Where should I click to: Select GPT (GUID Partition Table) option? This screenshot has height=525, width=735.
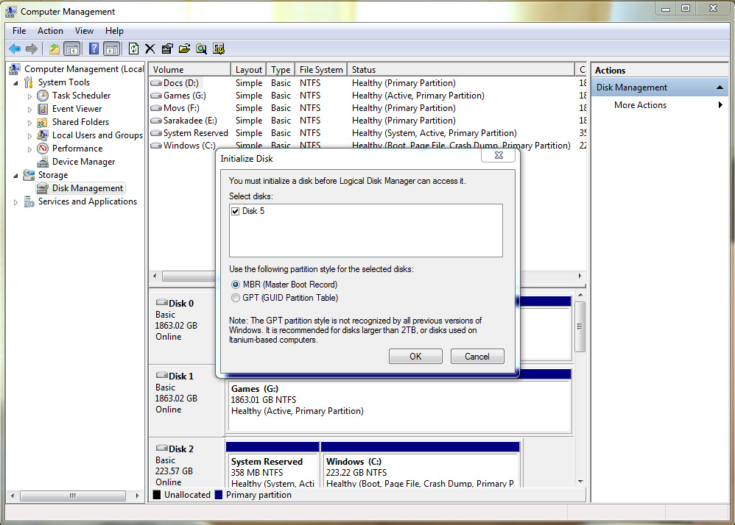236,298
